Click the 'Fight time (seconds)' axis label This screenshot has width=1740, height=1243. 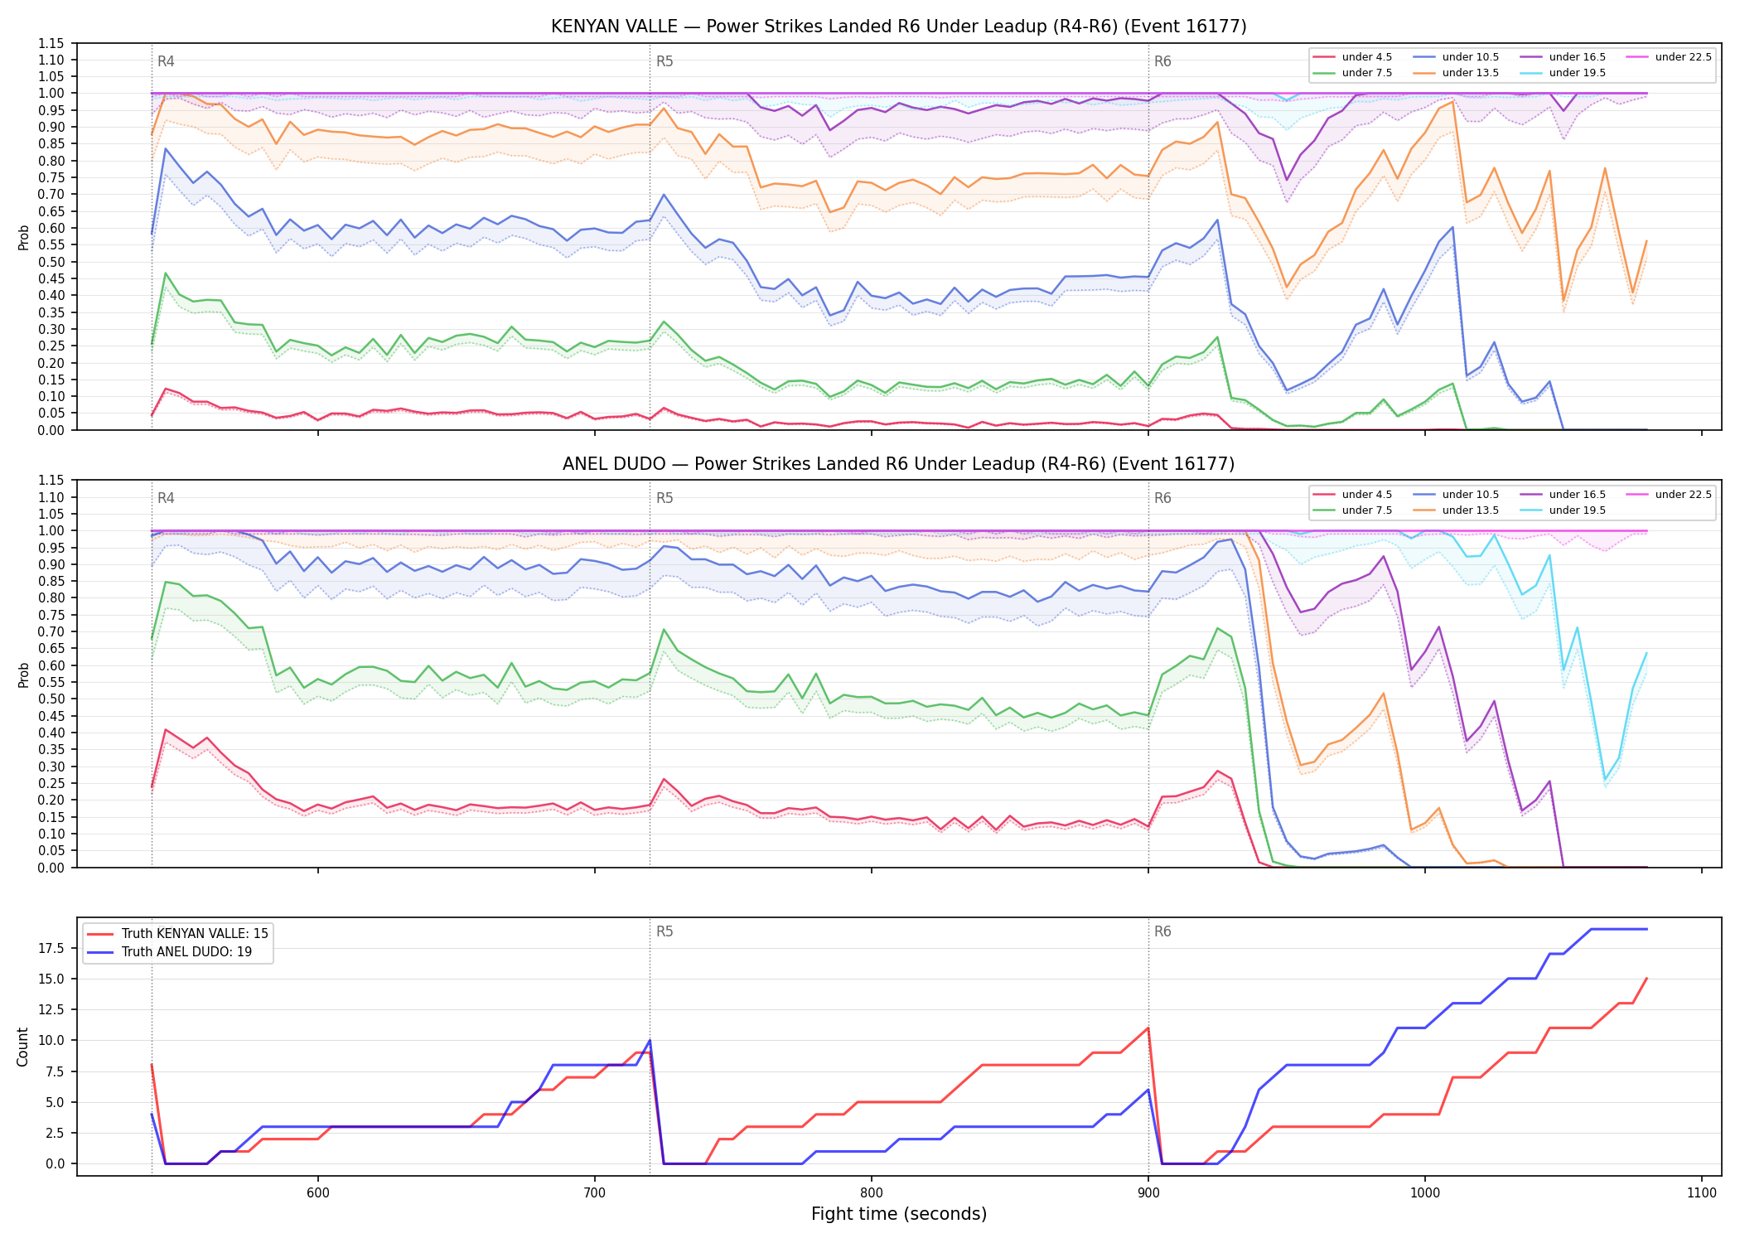(x=899, y=1214)
